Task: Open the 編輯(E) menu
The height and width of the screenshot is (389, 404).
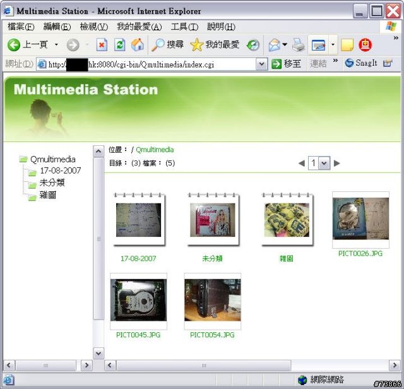Action: (57, 27)
